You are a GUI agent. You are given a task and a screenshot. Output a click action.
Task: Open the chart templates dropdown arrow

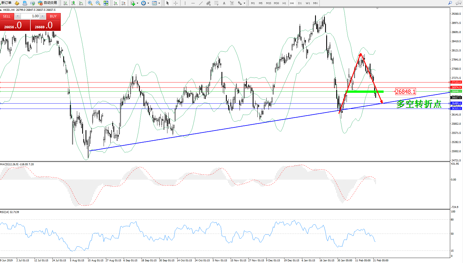(x=159, y=3)
